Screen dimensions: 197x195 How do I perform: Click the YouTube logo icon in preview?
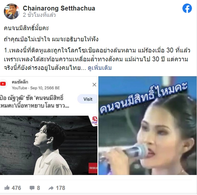[3, 84]
